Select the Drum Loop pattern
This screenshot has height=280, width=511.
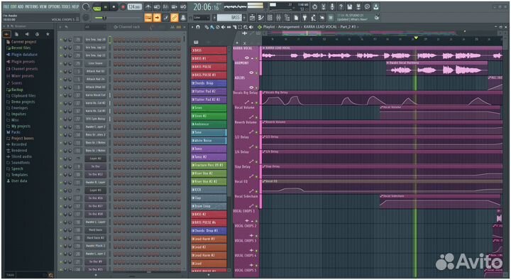click(209, 206)
